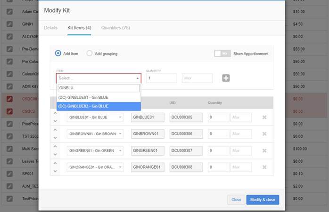This screenshot has height=212, width=329.
Task: Click the Close button
Action: click(236, 200)
